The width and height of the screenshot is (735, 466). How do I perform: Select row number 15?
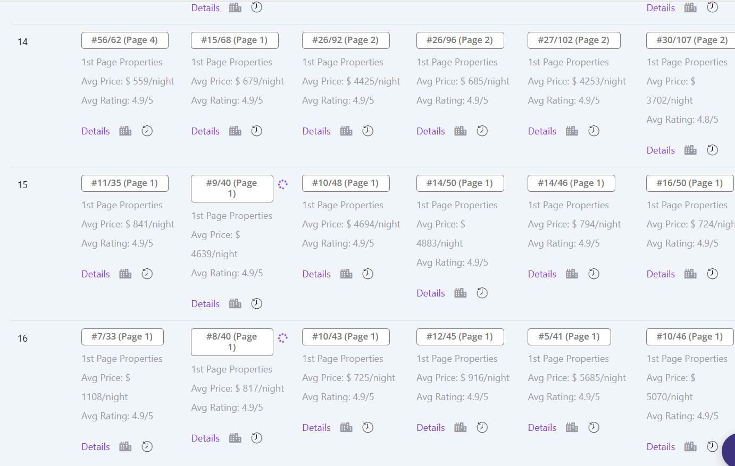coord(22,184)
